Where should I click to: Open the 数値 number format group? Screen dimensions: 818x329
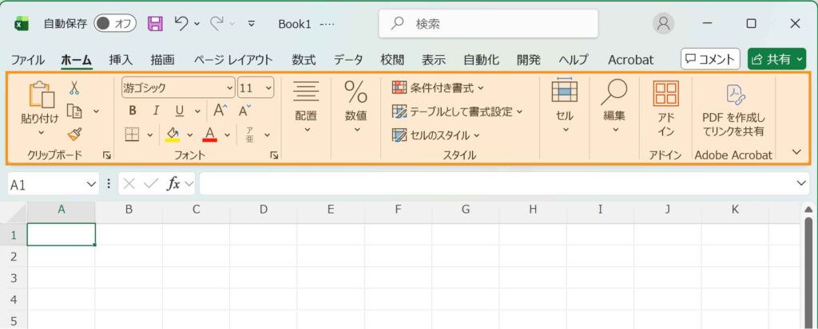click(355, 107)
